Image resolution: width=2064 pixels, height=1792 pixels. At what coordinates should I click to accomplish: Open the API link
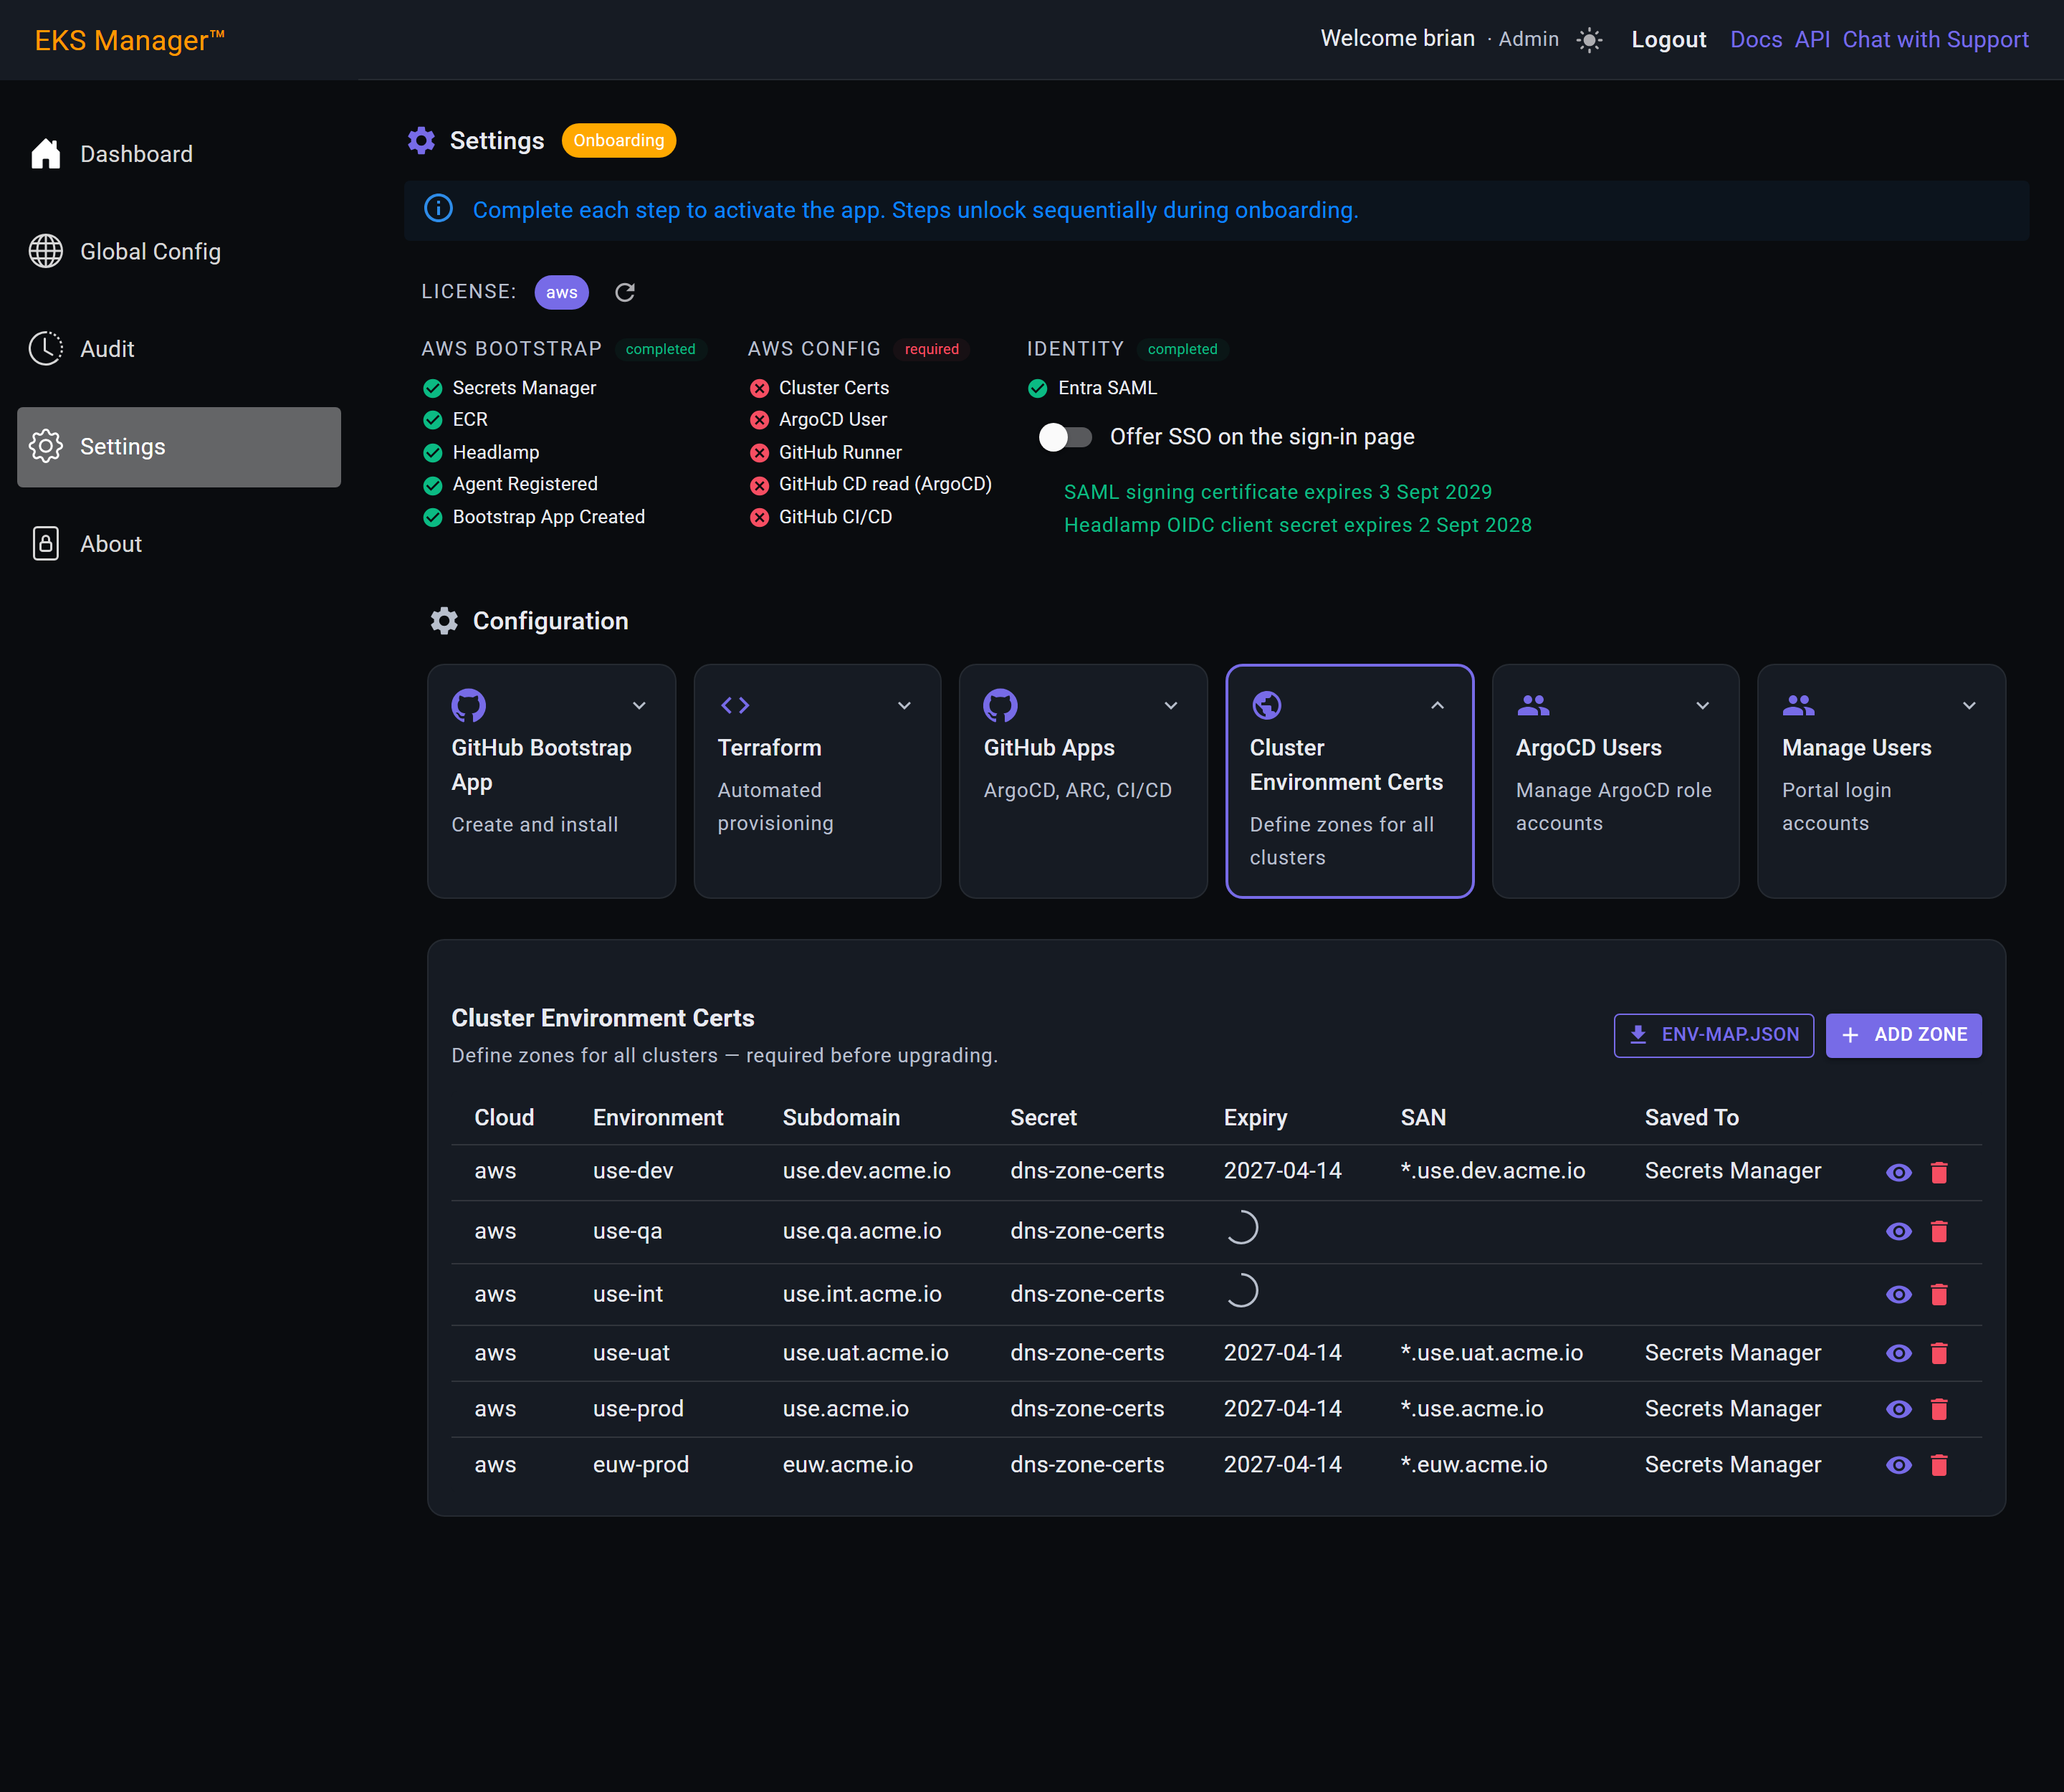[1812, 40]
